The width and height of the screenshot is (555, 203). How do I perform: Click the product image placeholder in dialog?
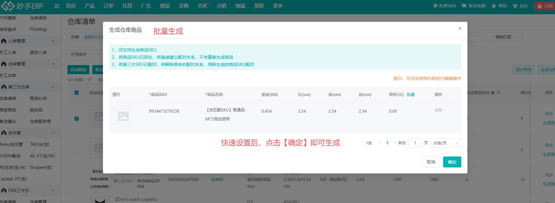click(x=123, y=116)
